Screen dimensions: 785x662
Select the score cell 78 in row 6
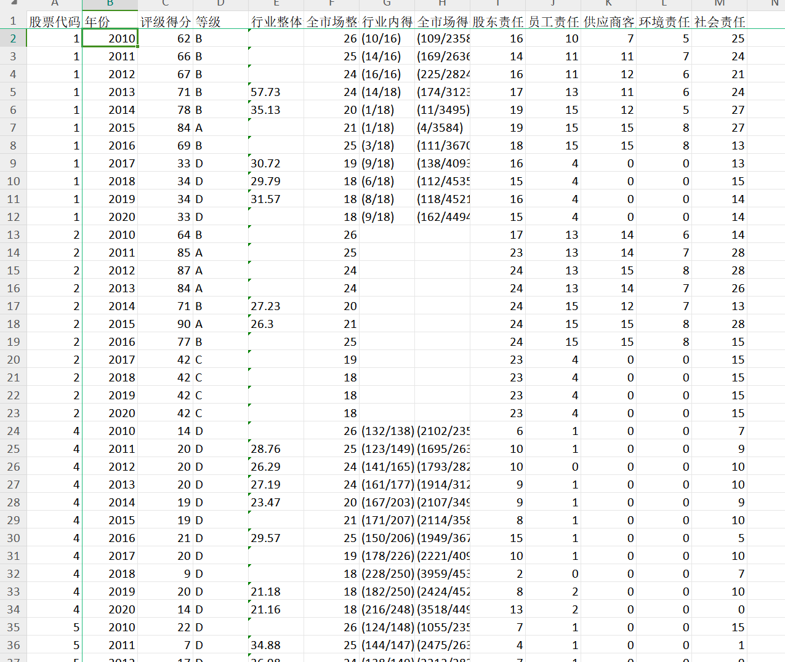pyautogui.click(x=165, y=110)
